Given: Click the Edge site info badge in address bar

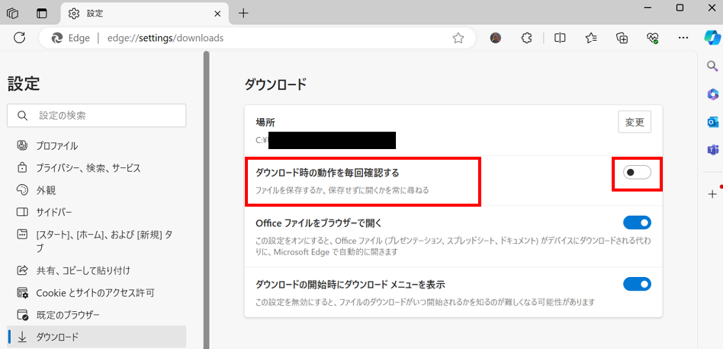Looking at the screenshot, I should (x=71, y=38).
